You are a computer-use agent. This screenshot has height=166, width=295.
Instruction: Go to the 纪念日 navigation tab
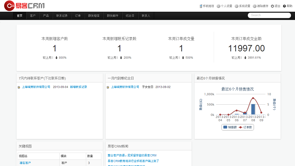pos(130,16)
